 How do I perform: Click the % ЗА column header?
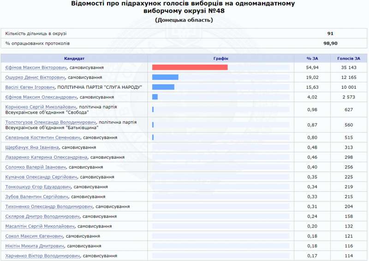tap(312, 58)
